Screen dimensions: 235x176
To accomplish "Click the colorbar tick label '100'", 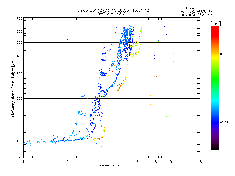I will pyautogui.click(x=222, y=54).
